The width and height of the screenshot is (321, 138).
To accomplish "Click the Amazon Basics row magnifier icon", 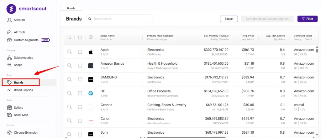I will [70, 66].
